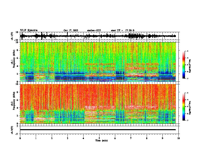Click the "2" tick on the time axis
The height and width of the screenshot is (155, 201).
(52, 138)
